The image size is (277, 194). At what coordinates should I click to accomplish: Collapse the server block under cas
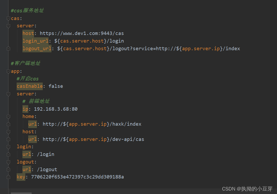tap(8, 26)
